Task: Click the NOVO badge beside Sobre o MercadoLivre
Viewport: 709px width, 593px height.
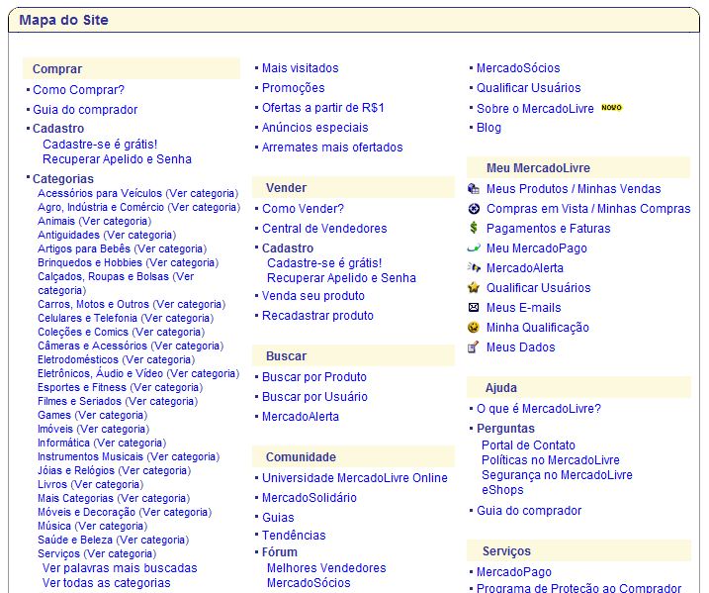Action: 611,108
